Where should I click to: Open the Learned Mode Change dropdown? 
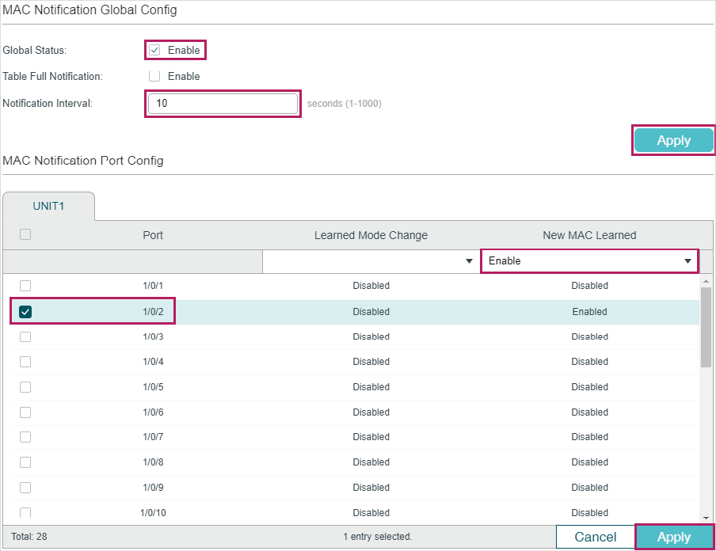tap(370, 261)
